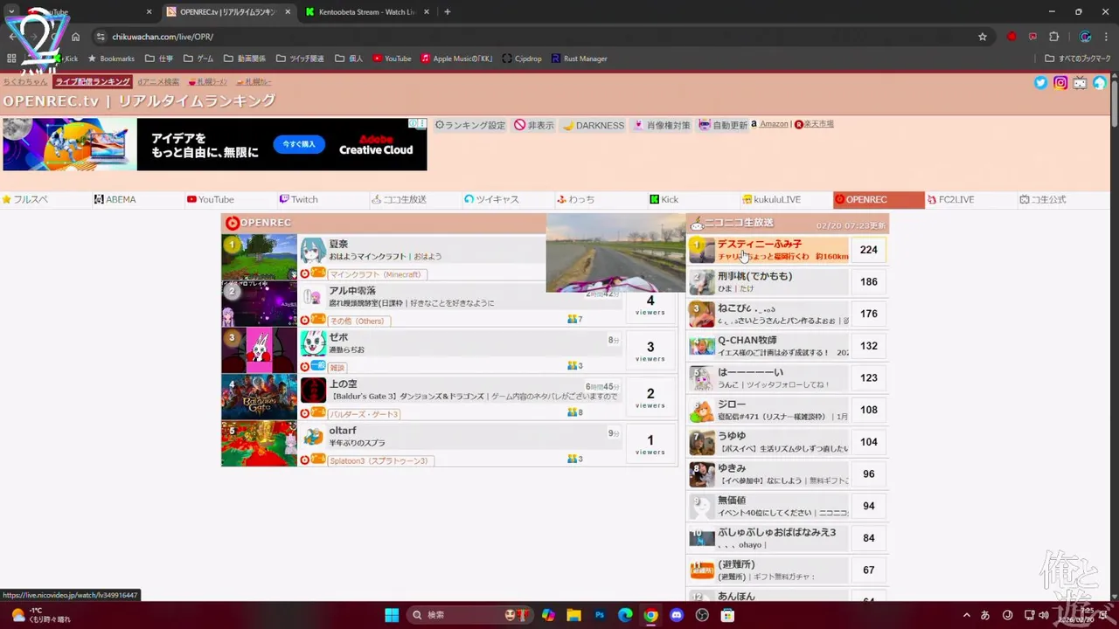This screenshot has width=1119, height=629.
Task: Click 今すぐ購入 button in Adobe ad
Action: [298, 144]
